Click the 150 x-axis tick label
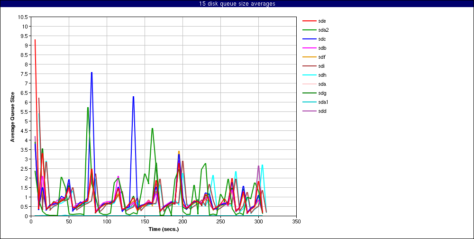474x239 pixels. 145,221
